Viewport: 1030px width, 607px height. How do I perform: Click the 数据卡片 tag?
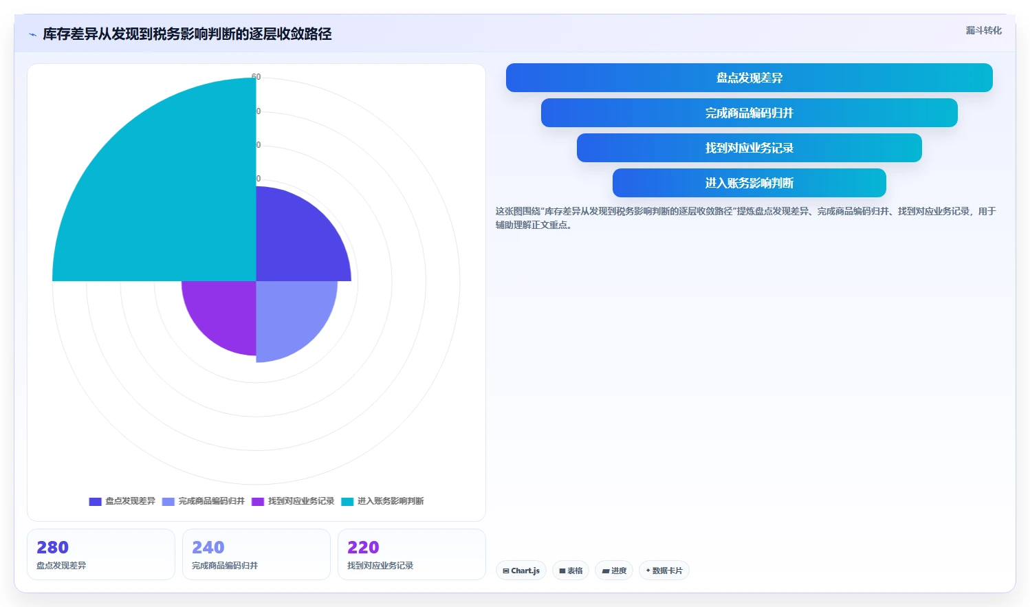coord(664,571)
